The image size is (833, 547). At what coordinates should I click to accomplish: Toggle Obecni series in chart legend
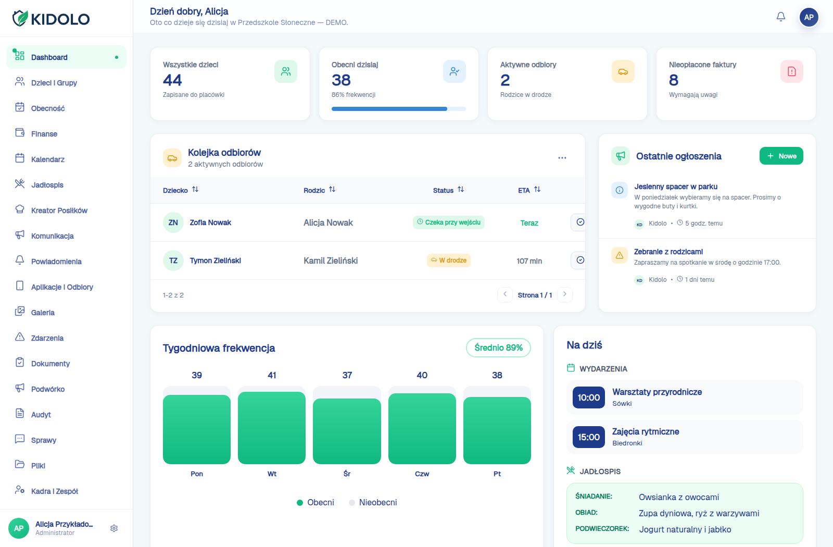click(x=315, y=503)
